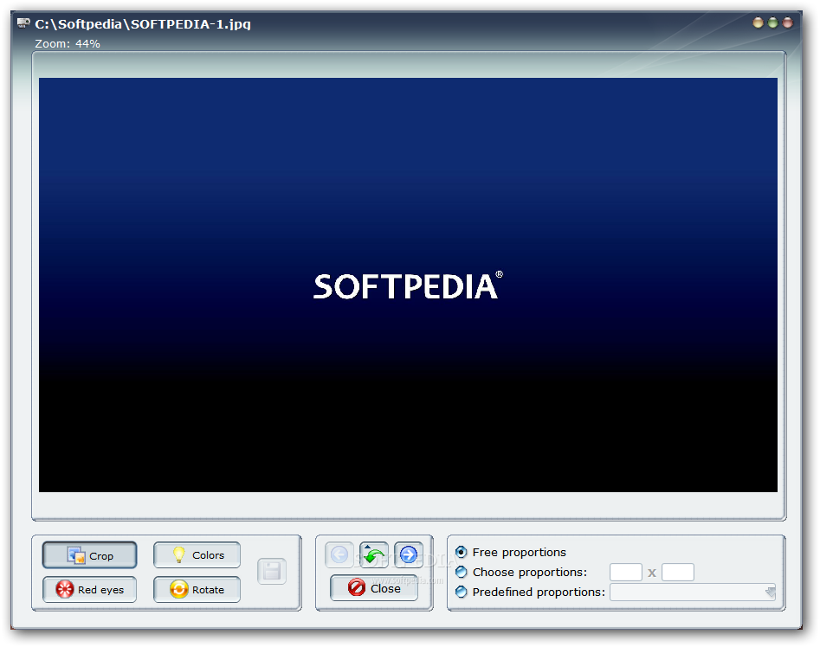The image size is (820, 647).
Task: Click the red close window button
Action: point(788,22)
